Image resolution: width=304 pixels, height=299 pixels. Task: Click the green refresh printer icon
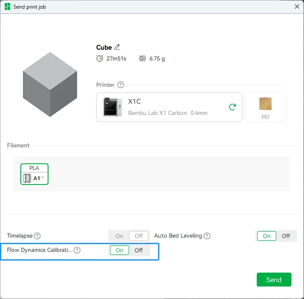[233, 107]
